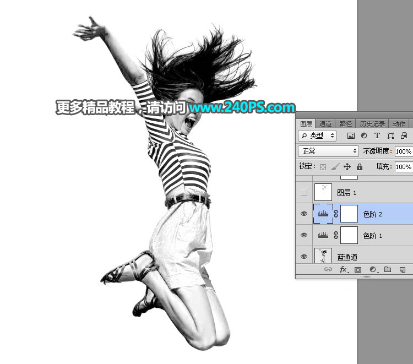Filter layers by adjustment layer icon
The height and width of the screenshot is (364, 413).
click(x=364, y=135)
